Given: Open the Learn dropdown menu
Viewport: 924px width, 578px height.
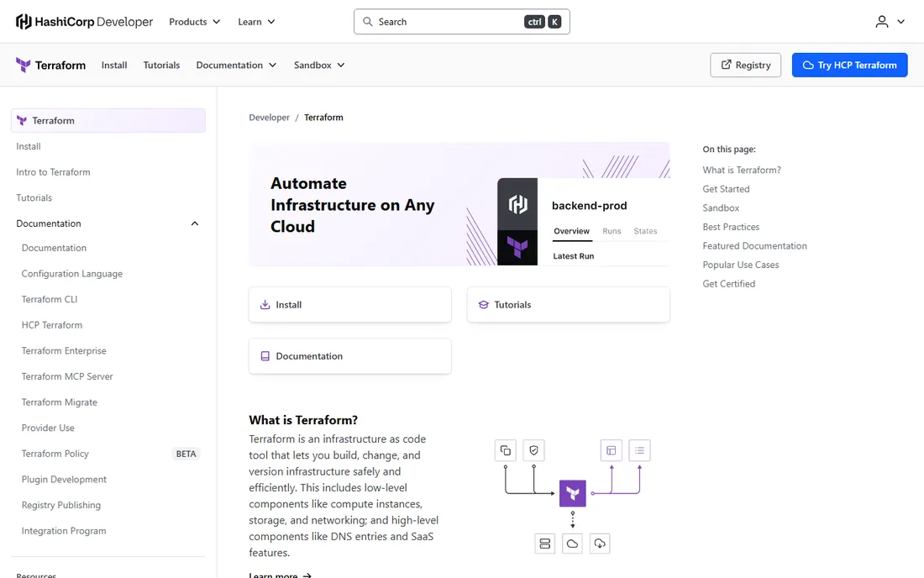Looking at the screenshot, I should [256, 22].
